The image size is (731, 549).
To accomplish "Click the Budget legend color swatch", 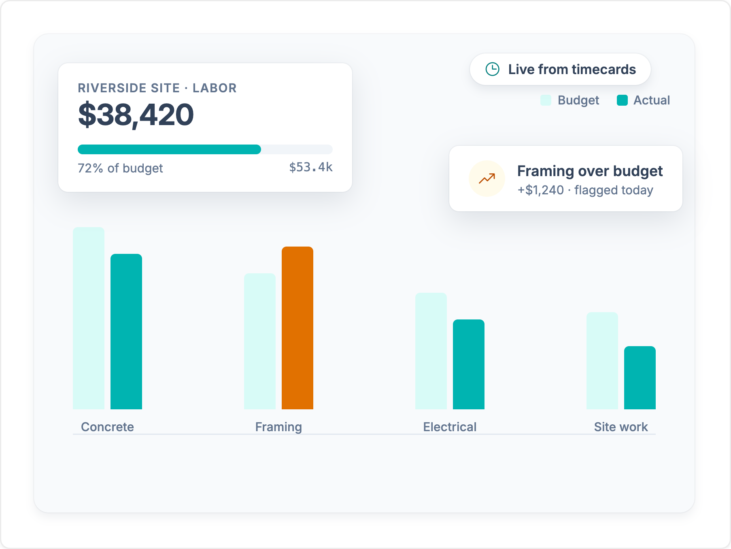I will pyautogui.click(x=546, y=100).
